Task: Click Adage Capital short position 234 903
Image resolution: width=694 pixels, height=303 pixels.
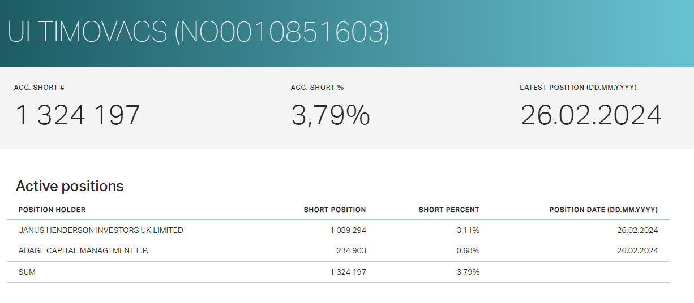Action: 351,250
